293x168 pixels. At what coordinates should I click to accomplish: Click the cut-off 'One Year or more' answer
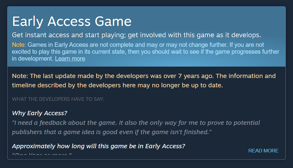pyautogui.click(x=42, y=154)
